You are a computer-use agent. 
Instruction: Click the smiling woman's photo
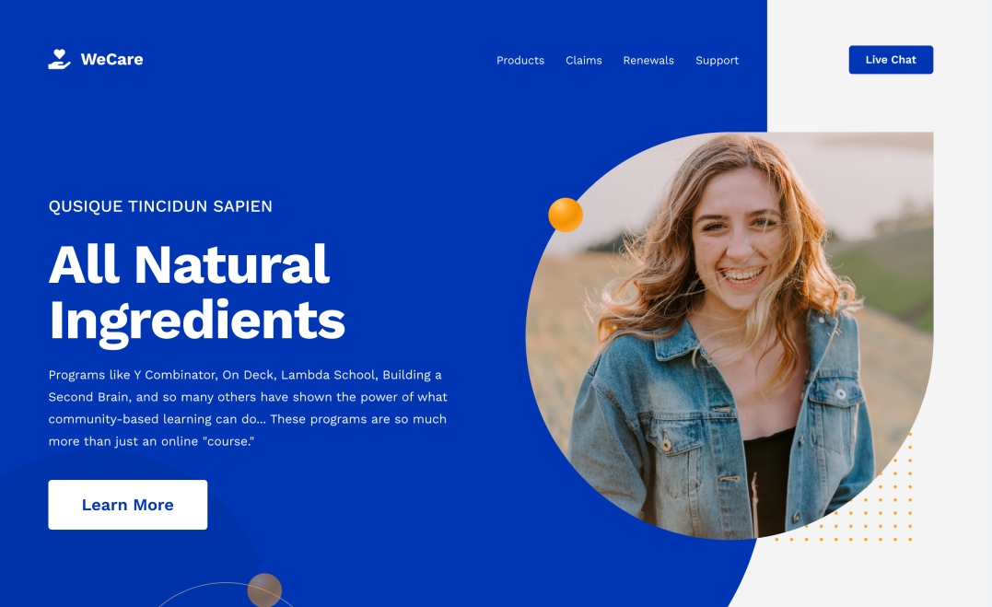pyautogui.click(x=729, y=335)
